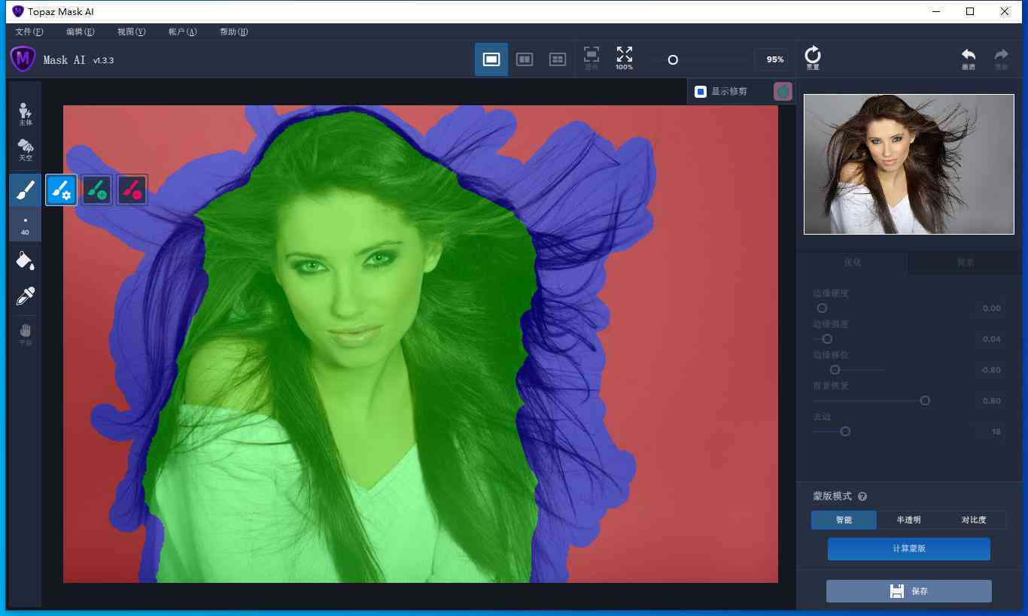Toggle the 显示修剪 checkbox
This screenshot has width=1028, height=616.
pos(701,92)
